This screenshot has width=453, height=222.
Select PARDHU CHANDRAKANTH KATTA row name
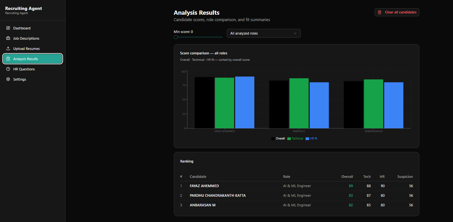(x=218, y=195)
